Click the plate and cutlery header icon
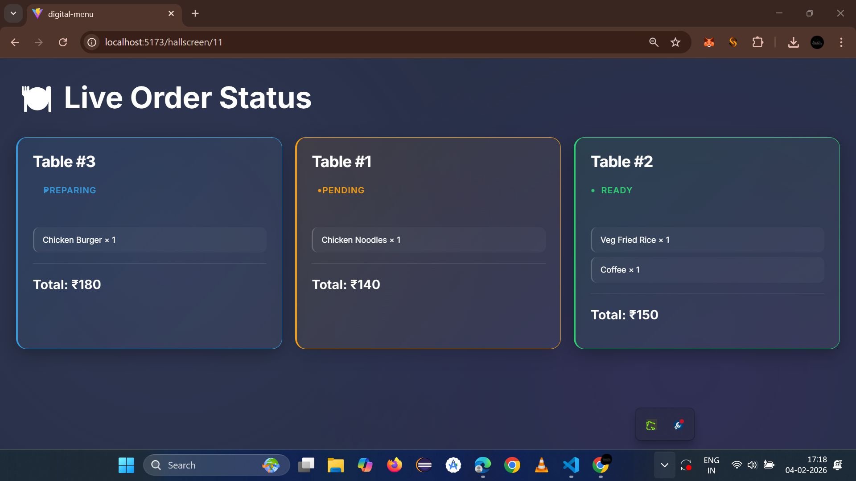Viewport: 856px width, 481px height. coord(37,98)
